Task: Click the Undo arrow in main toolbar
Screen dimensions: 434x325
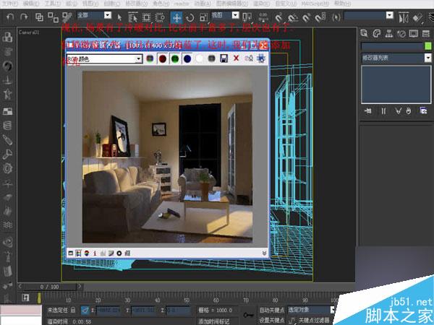Action: point(10,17)
